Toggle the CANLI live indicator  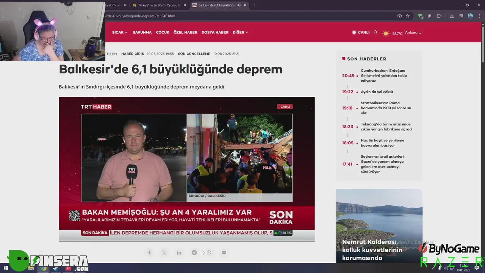click(361, 33)
